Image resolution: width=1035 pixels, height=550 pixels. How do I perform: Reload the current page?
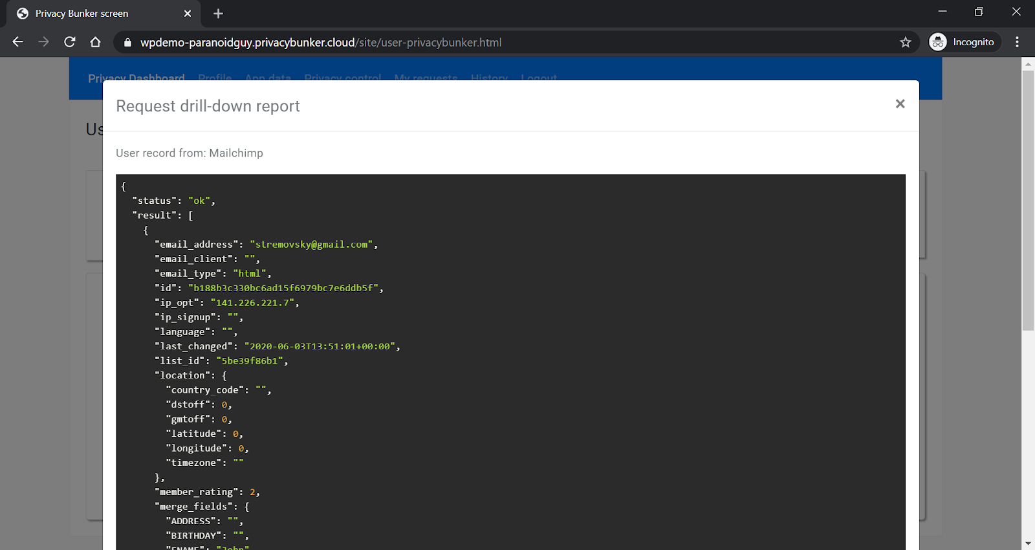point(70,42)
